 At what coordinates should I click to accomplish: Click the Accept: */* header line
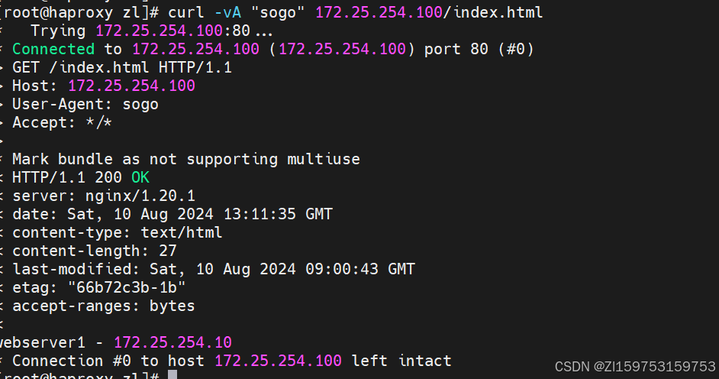(62, 122)
